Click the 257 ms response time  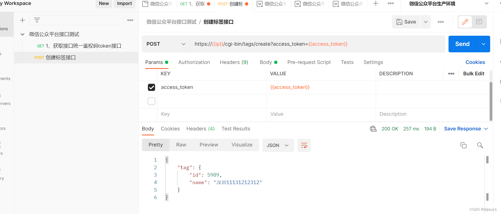(x=411, y=129)
